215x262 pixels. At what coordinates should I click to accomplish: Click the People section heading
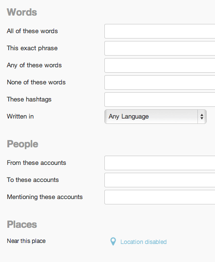(22, 144)
